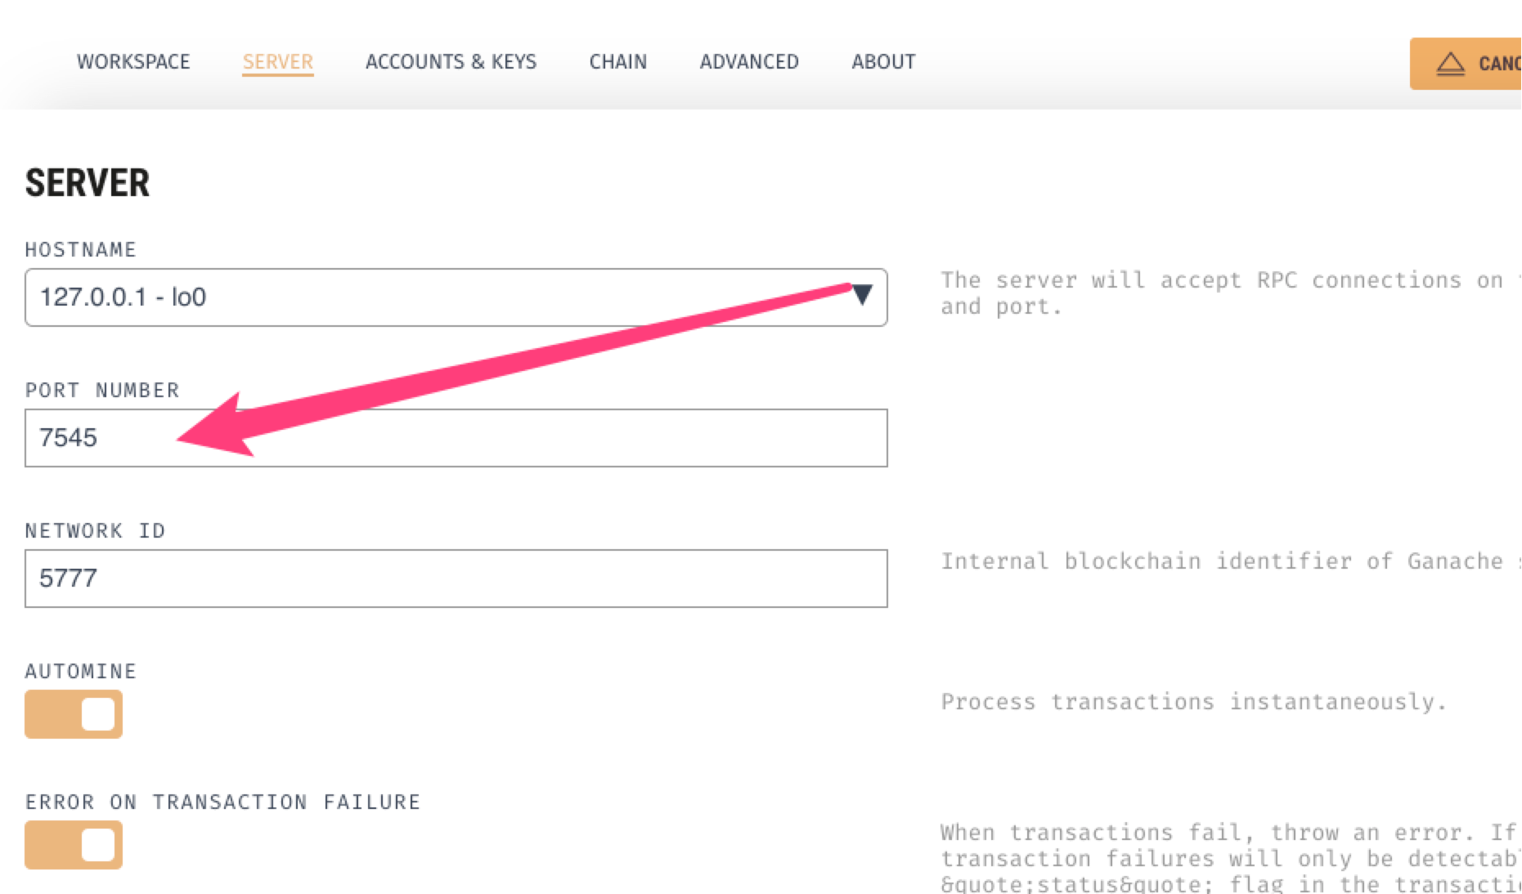Toggle the Automine switch
Image resolution: width=1522 pixels, height=894 pixels.
pos(74,714)
